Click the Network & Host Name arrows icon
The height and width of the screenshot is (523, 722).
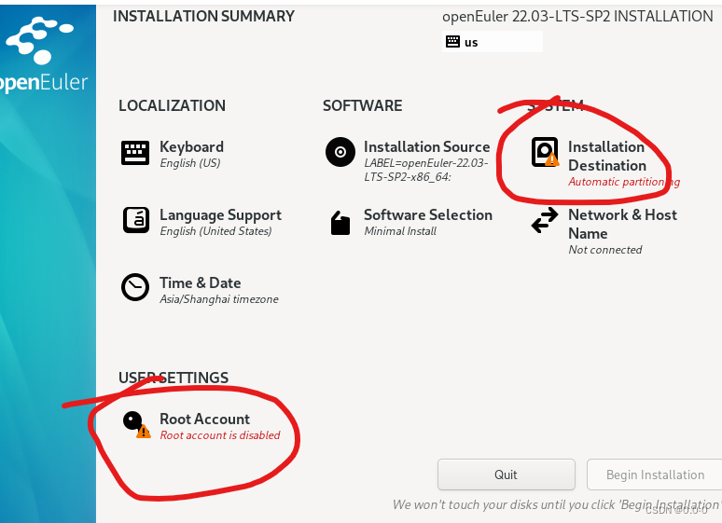[545, 220]
